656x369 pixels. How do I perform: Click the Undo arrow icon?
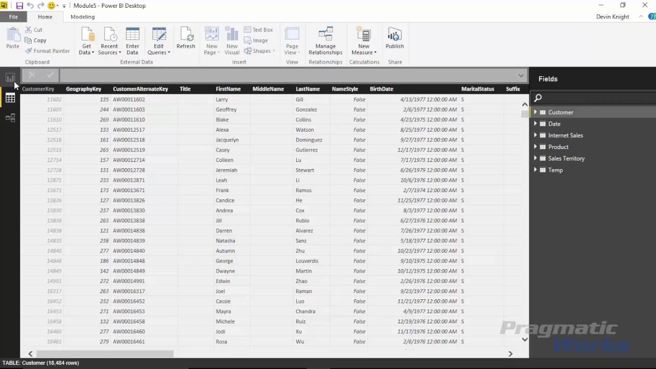coord(30,6)
